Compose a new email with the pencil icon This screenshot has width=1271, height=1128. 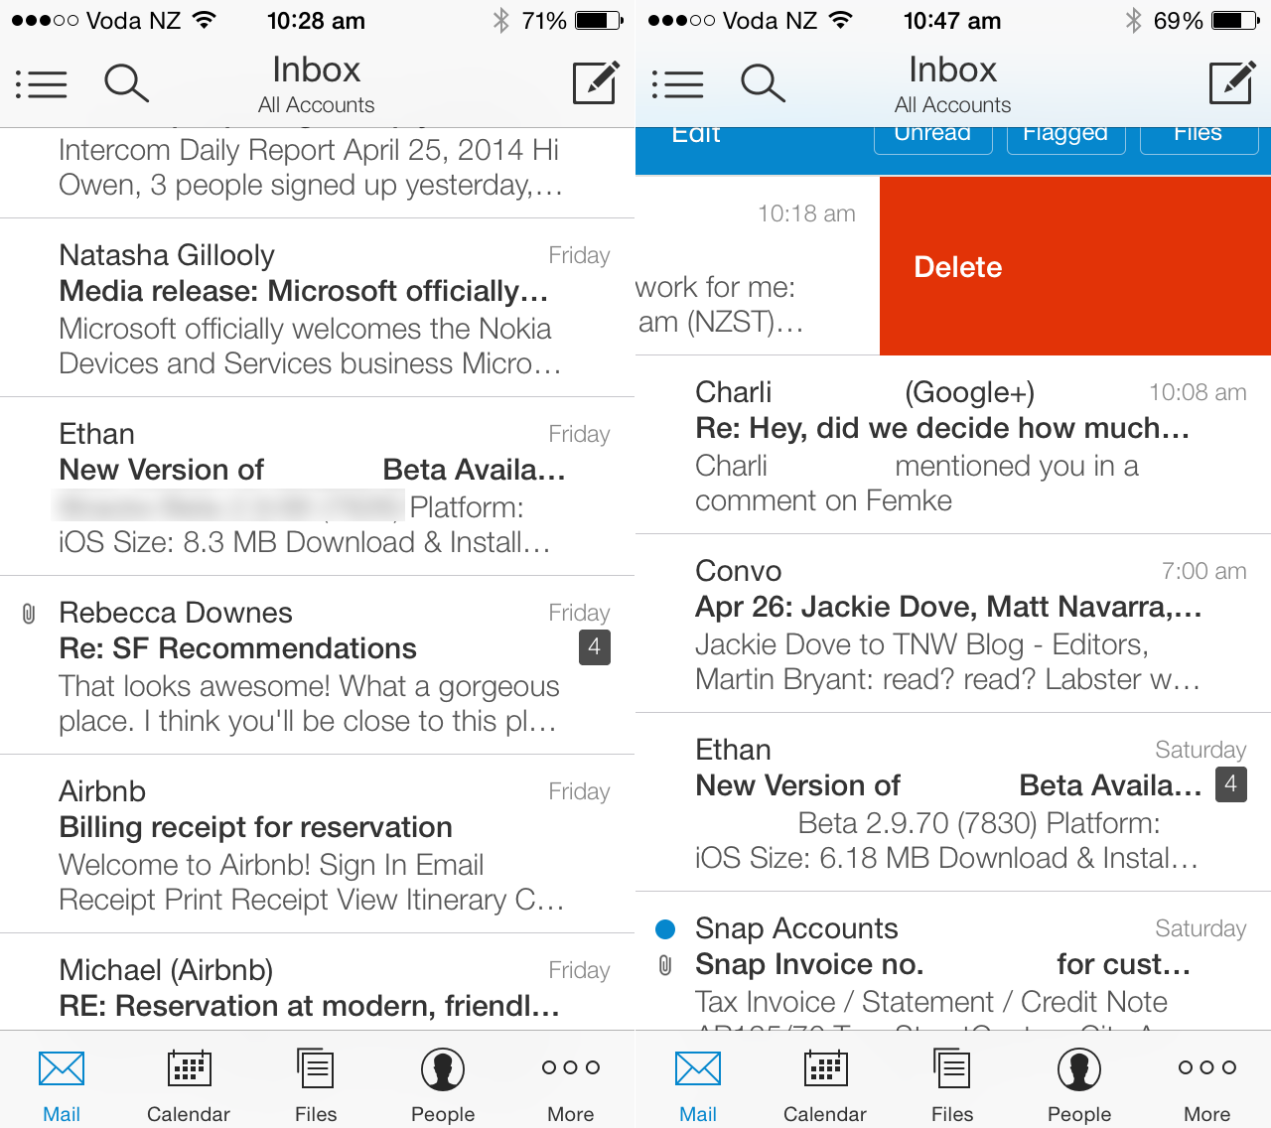[x=595, y=84]
